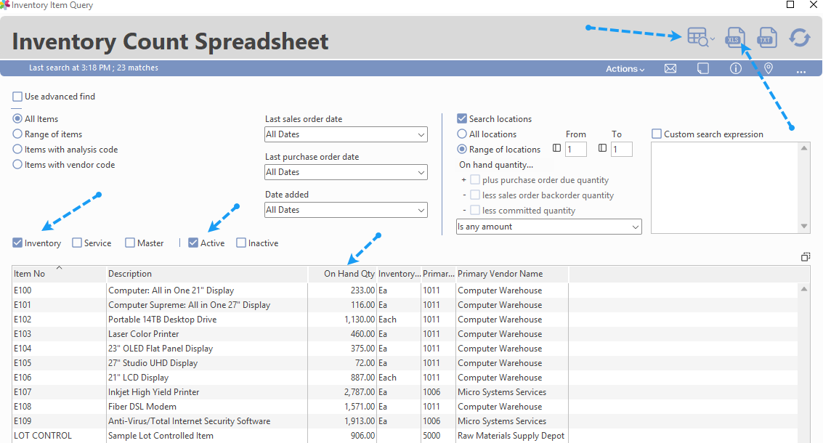
Task: Sort by Description column header
Action: 207,274
